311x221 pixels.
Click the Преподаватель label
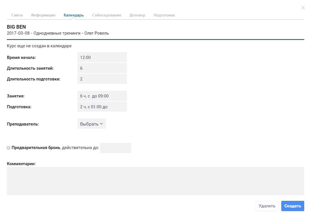click(23, 124)
